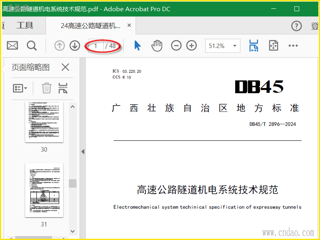Click the document title 高速公路隧道机电系统技术规范
Image resolution: width=320 pixels, height=240 pixels.
coord(208,190)
